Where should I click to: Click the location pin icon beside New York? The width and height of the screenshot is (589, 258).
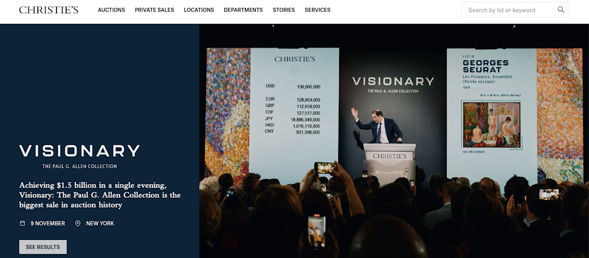click(x=78, y=223)
